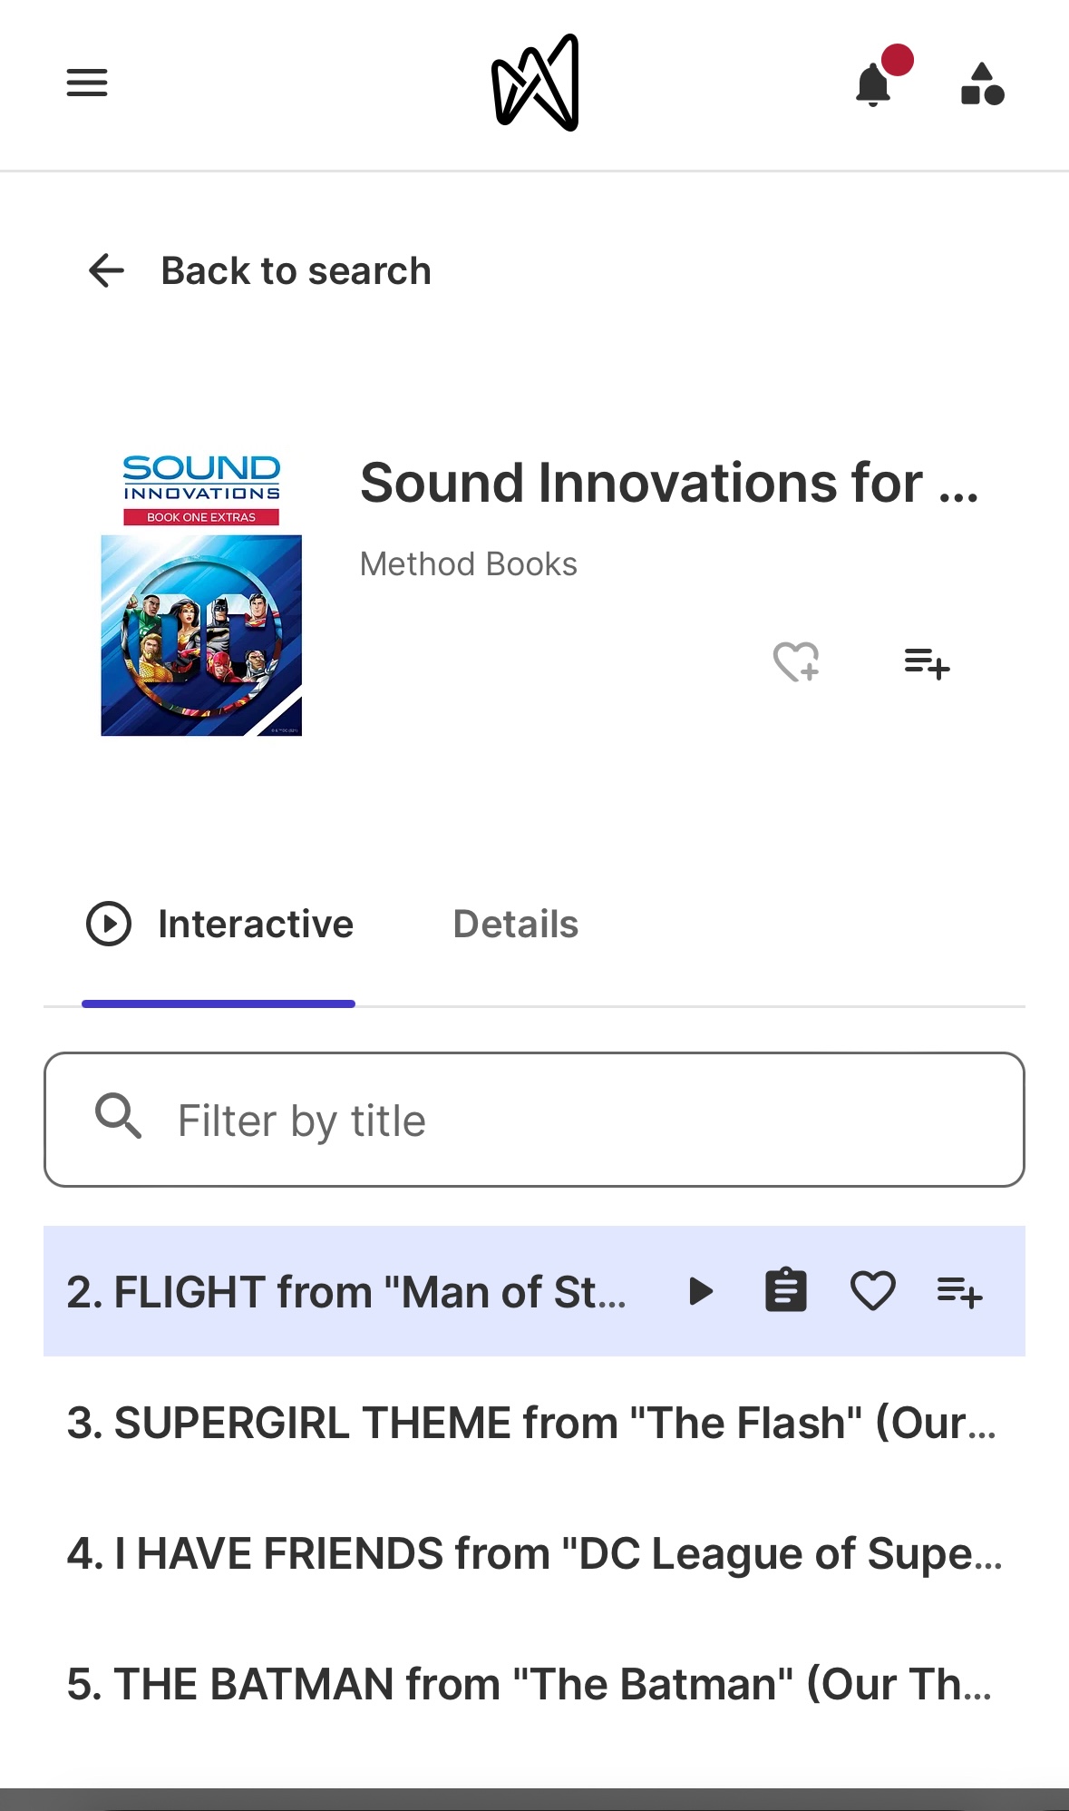Play the FLIGHT track
Screen dimensions: 1069x1811
tap(700, 1291)
